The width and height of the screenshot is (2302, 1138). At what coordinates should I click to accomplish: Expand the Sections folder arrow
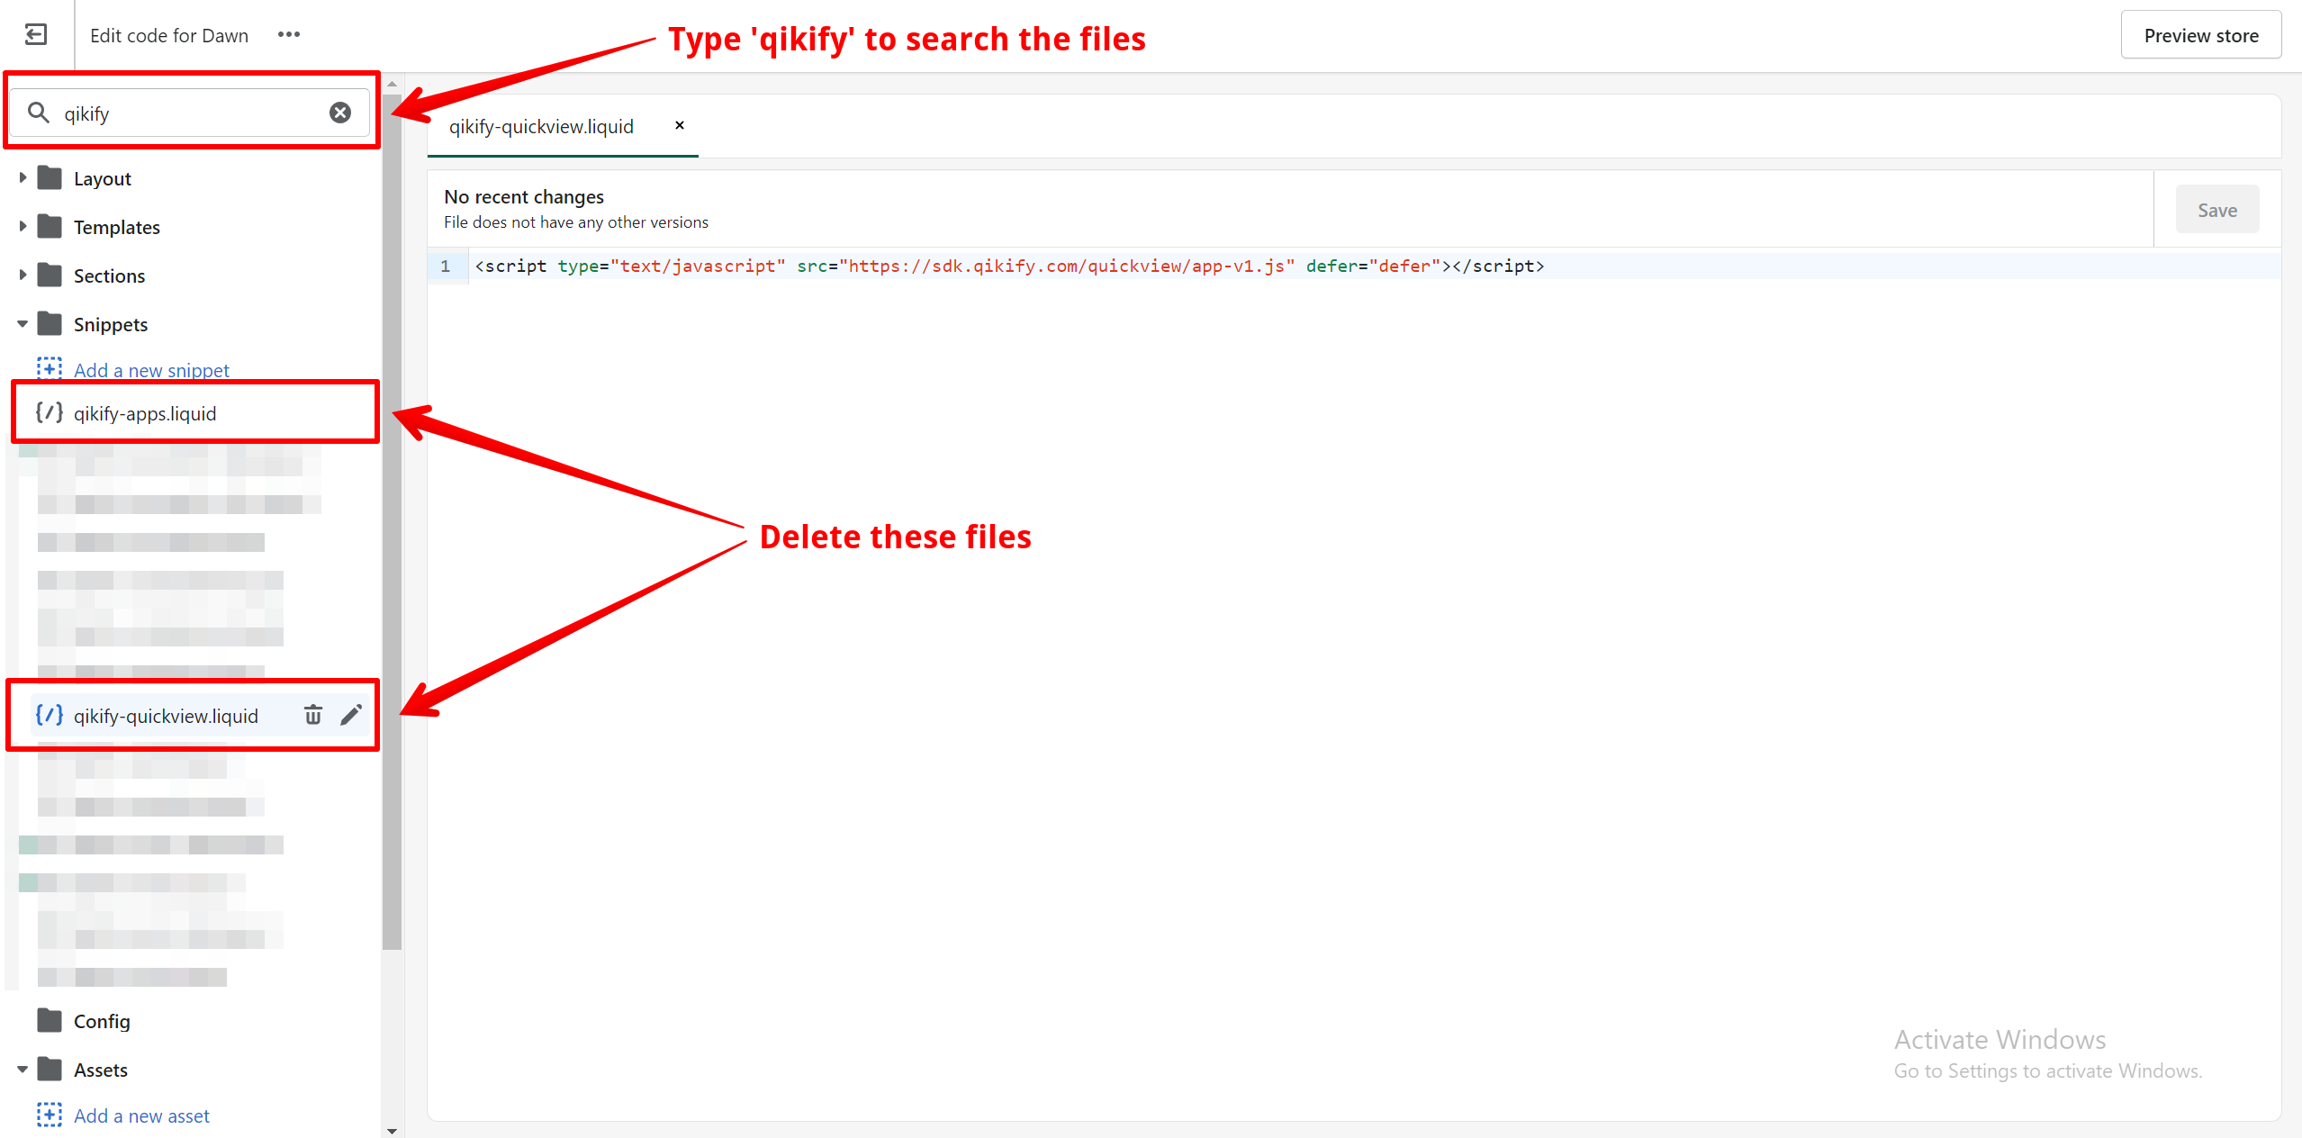click(23, 275)
